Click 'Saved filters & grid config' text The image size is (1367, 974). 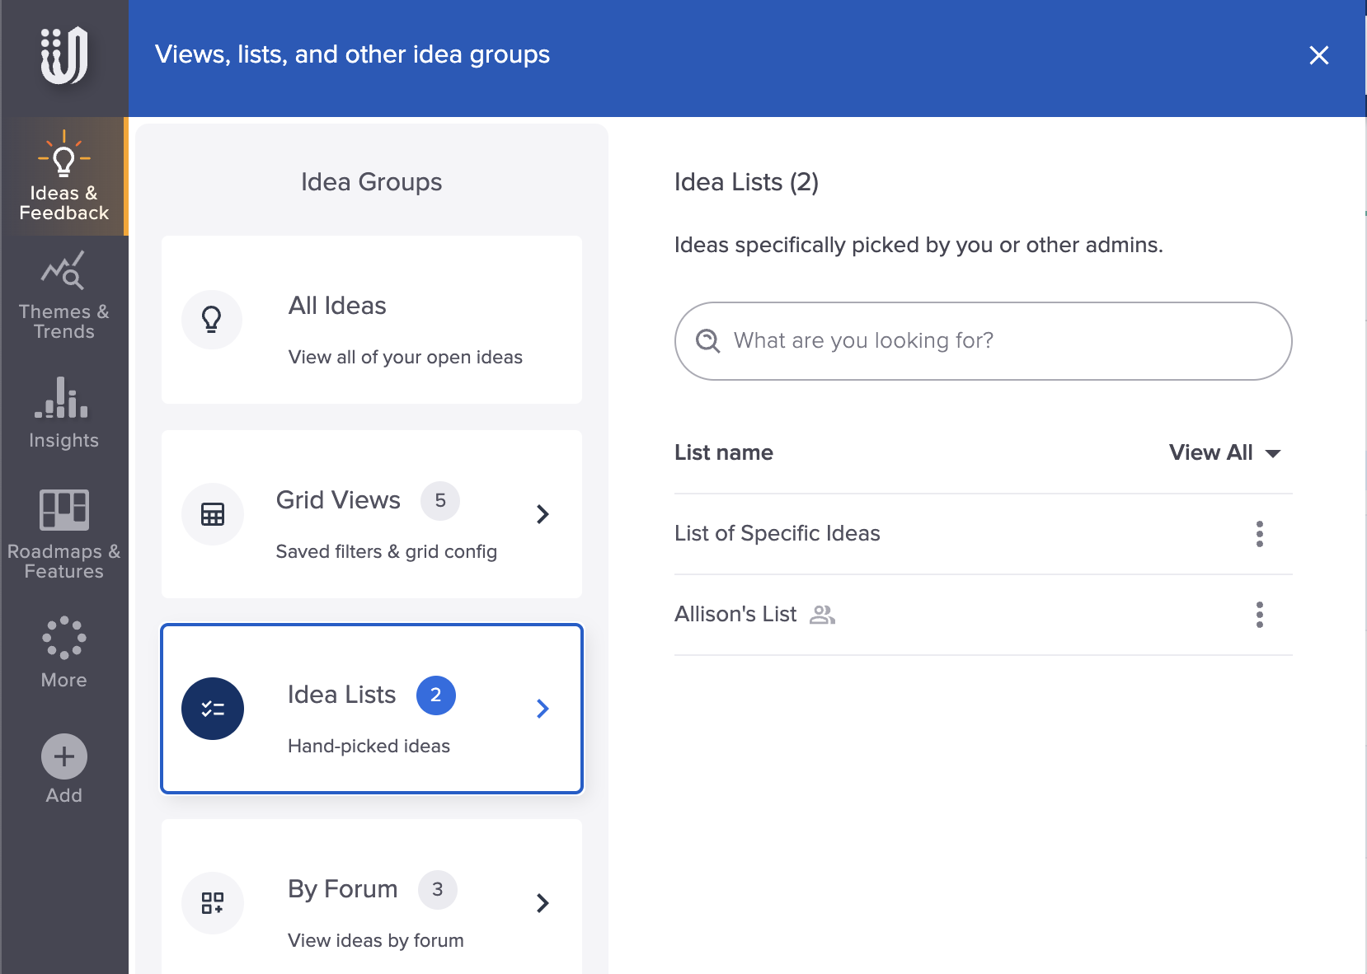tap(386, 552)
